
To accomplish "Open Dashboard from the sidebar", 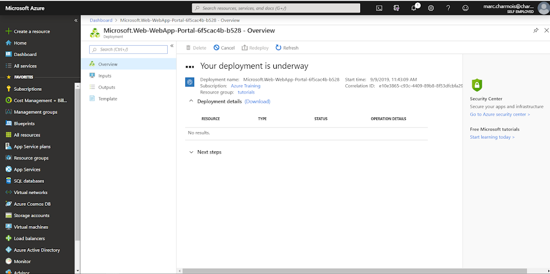I will pos(21,54).
